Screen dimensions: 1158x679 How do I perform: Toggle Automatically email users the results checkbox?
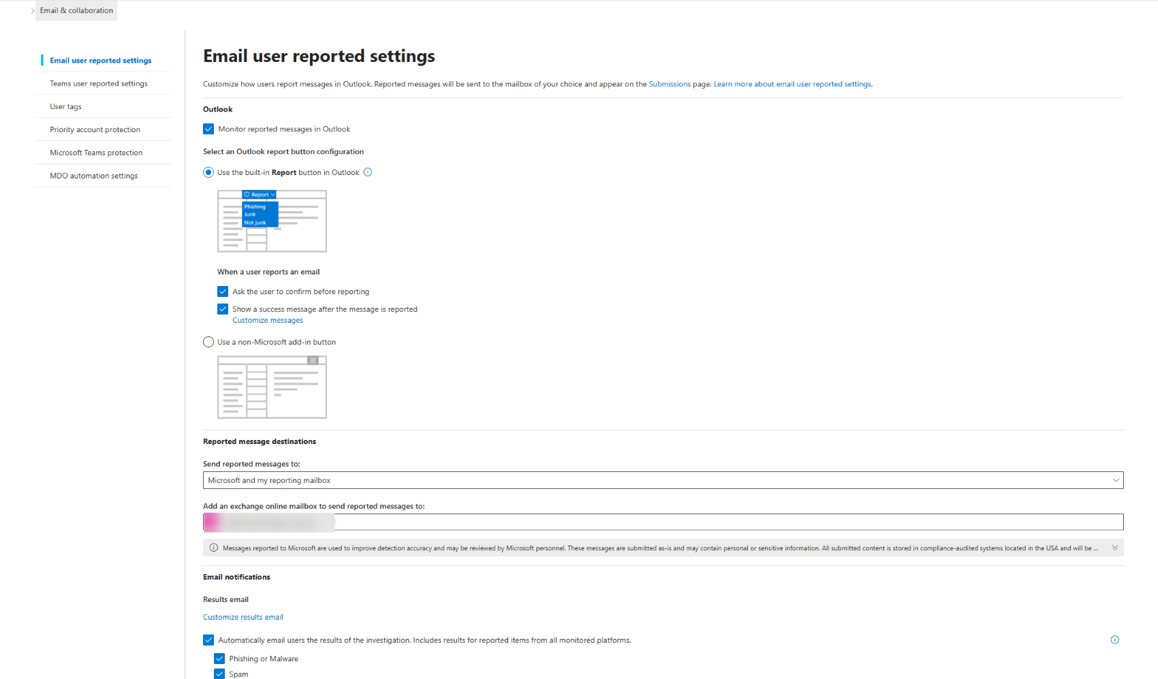click(x=208, y=640)
